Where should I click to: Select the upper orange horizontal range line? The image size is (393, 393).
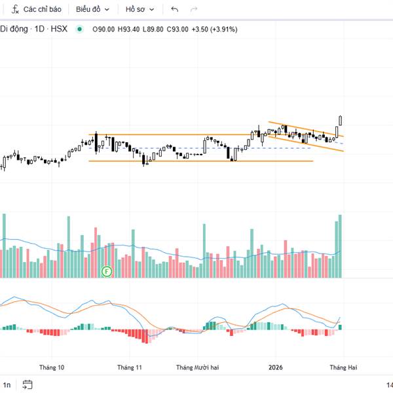170,134
